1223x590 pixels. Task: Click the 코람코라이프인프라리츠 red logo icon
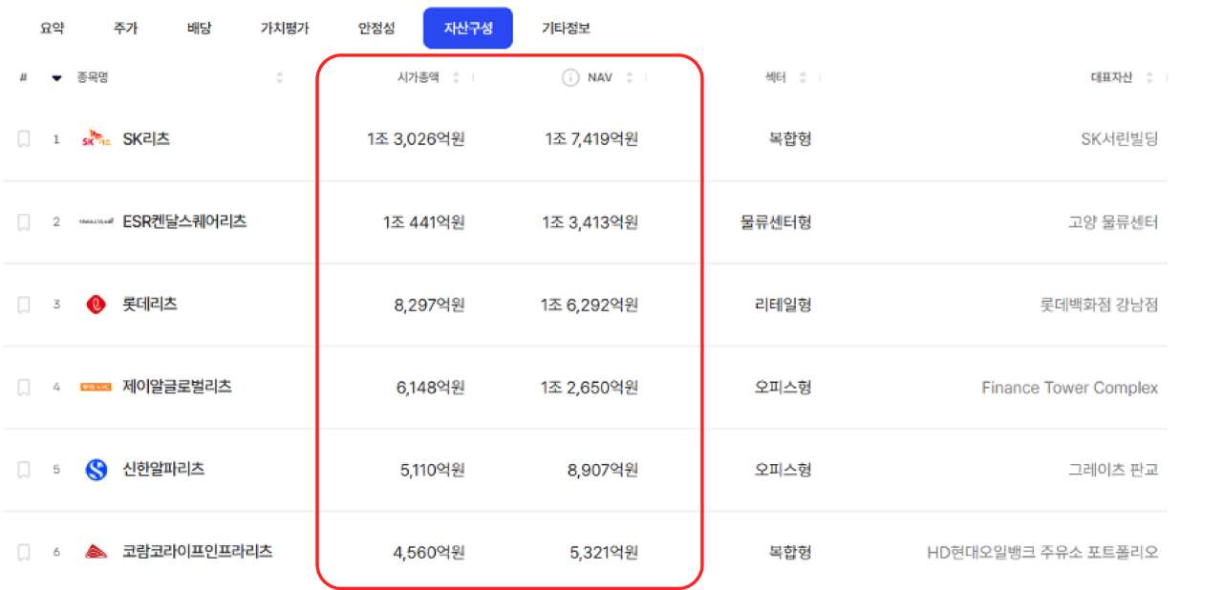(x=97, y=552)
